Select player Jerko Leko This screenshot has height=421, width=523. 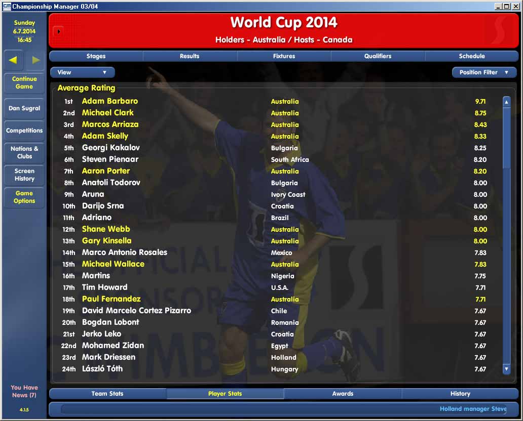[x=101, y=334]
